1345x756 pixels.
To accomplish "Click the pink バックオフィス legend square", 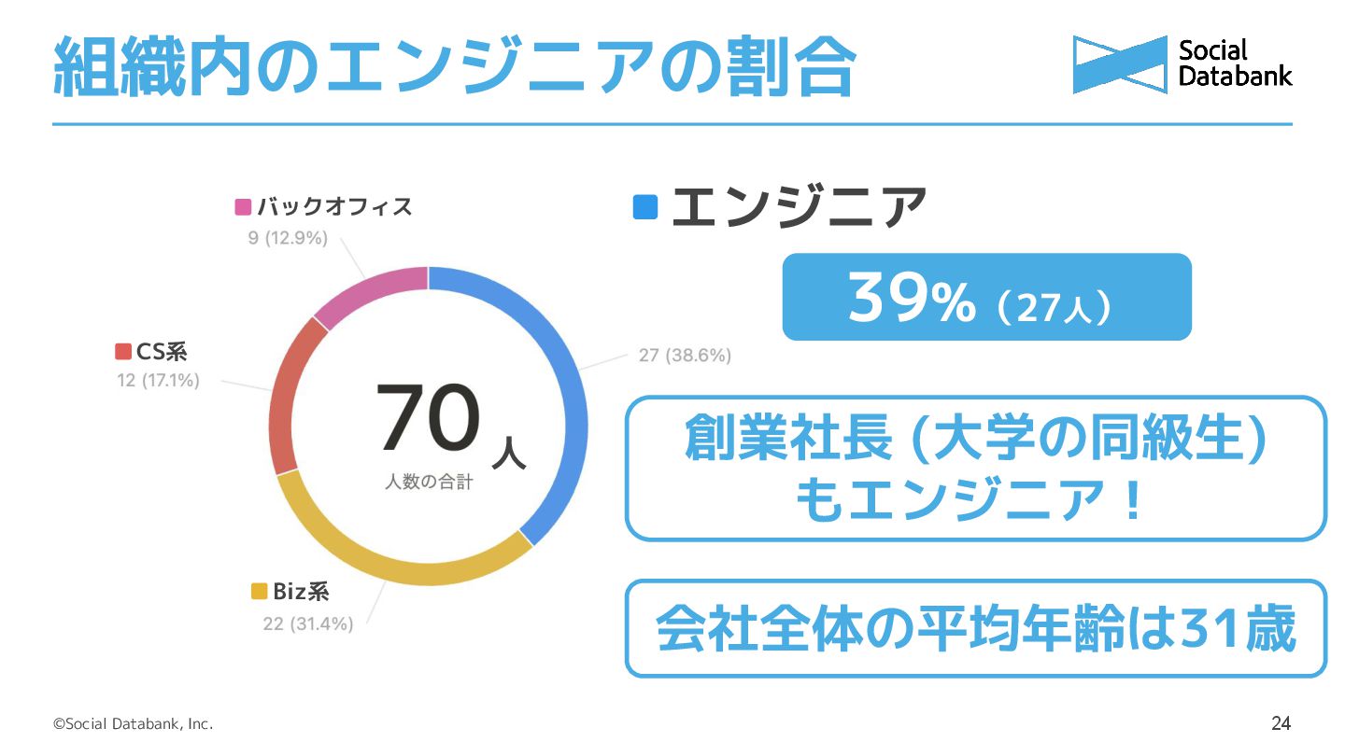I will 243,207.
